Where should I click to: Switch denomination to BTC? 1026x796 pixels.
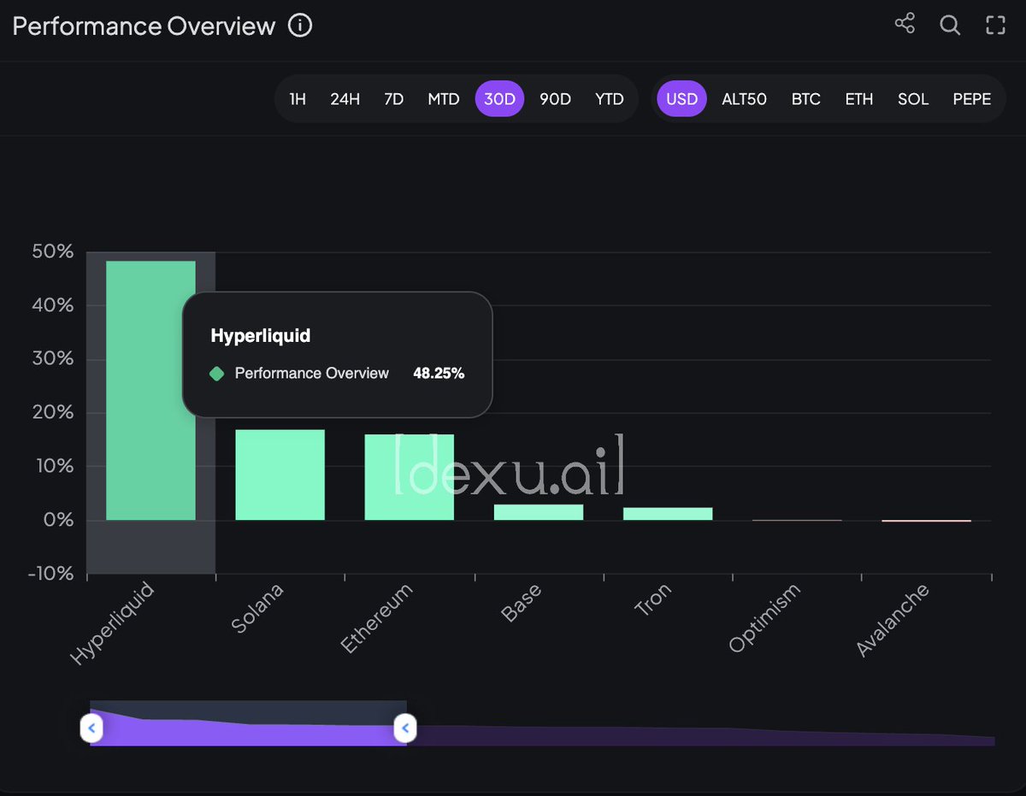click(805, 99)
